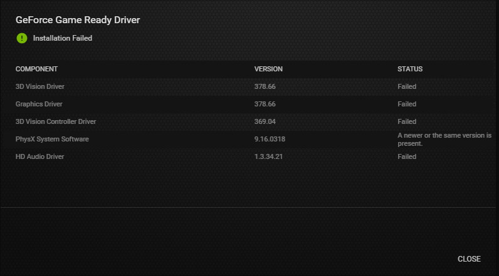Click the green exclamation warning icon
This screenshot has width=499, height=276.
22,38
